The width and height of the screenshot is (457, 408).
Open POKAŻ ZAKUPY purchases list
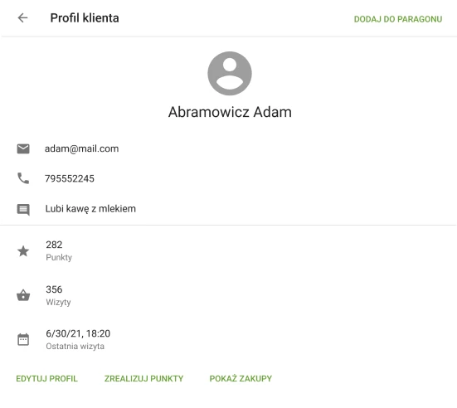[x=241, y=379]
